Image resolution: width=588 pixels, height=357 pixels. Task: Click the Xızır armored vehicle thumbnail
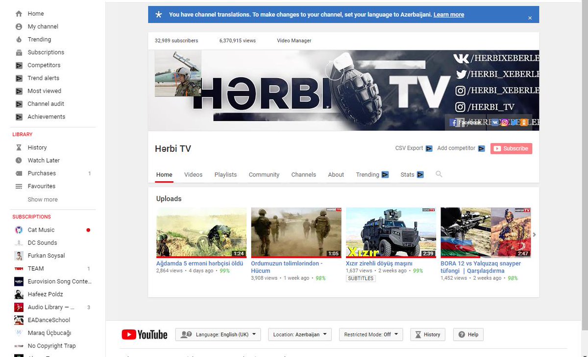pyautogui.click(x=391, y=233)
